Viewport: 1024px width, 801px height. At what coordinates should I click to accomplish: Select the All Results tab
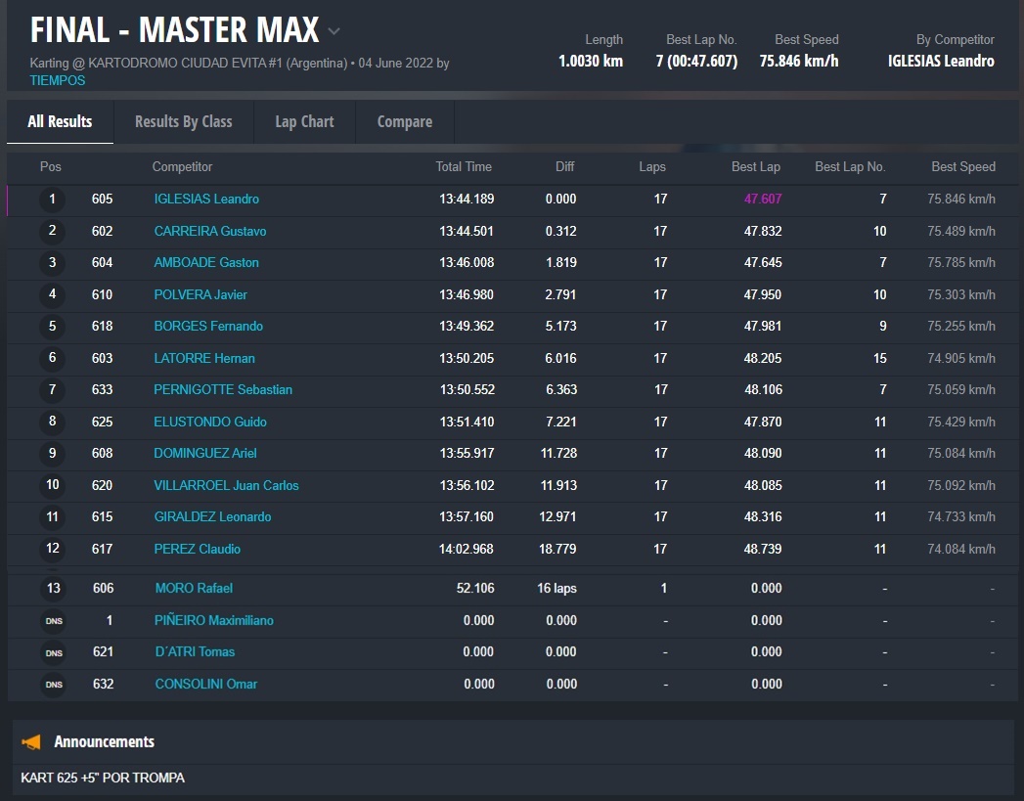(x=60, y=122)
